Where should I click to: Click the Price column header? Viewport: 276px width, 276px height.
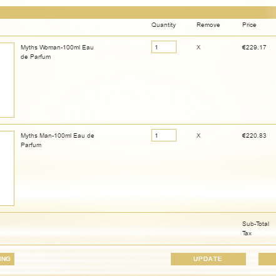(249, 25)
